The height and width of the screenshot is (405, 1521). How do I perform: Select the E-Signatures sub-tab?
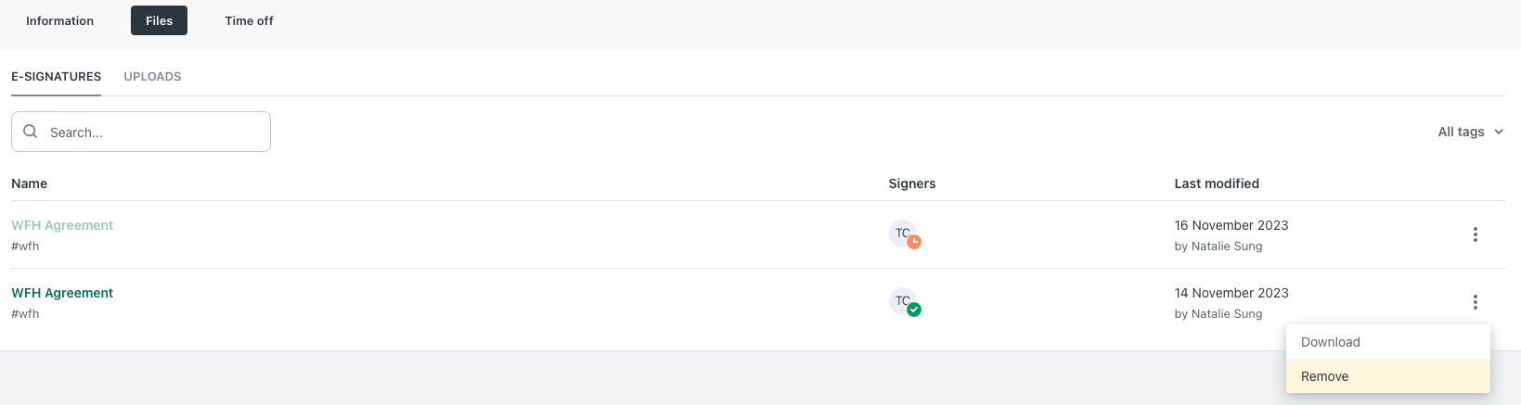coord(56,77)
